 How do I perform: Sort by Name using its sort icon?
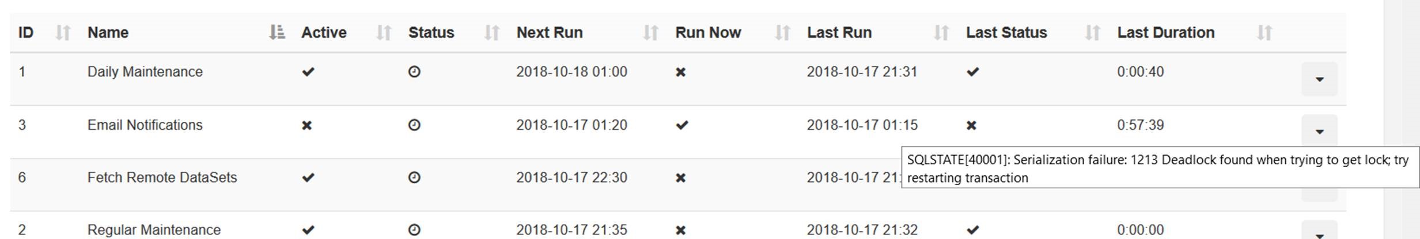tap(277, 33)
